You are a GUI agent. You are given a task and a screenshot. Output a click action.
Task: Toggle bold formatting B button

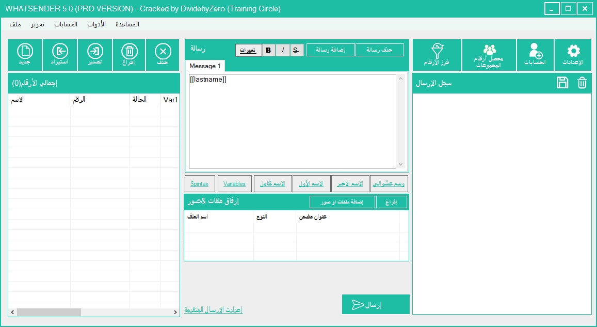[268, 50]
